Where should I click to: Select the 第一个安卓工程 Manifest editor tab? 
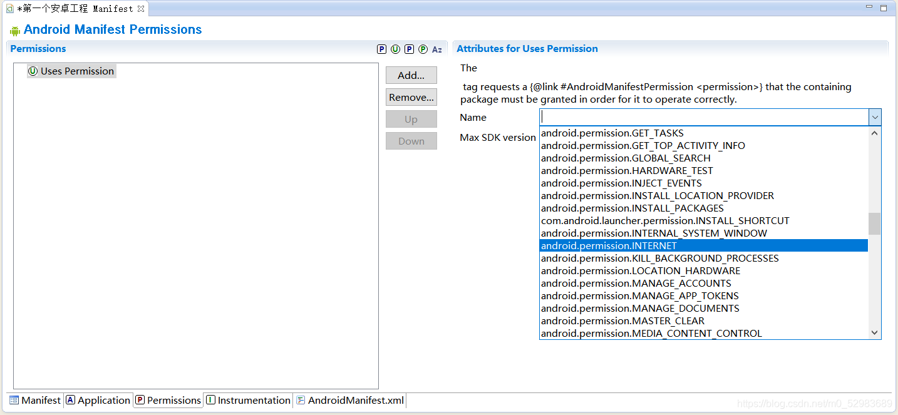coord(75,9)
